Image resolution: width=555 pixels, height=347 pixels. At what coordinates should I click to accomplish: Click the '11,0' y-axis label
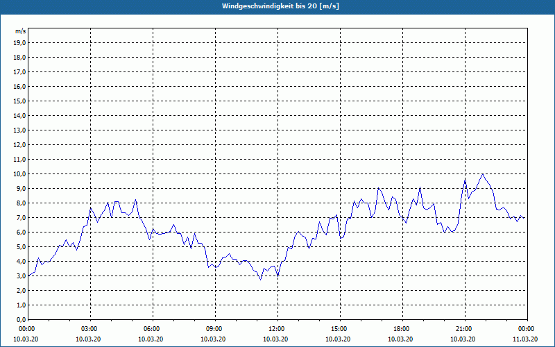click(x=19, y=160)
